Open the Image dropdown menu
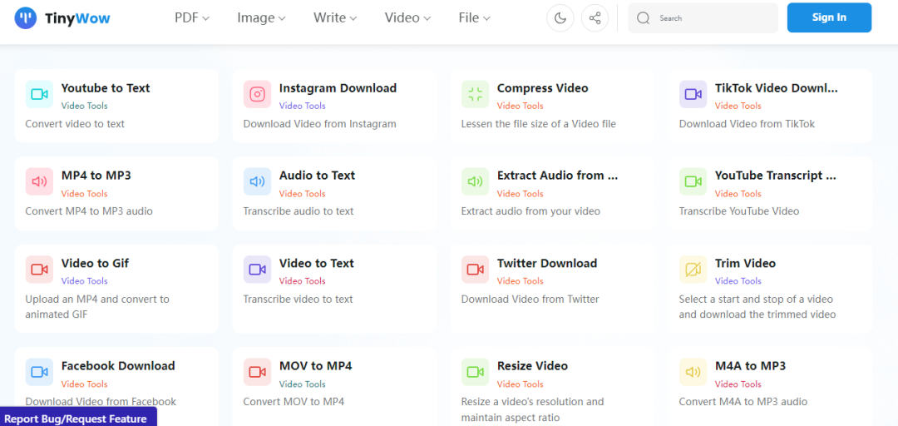 pyautogui.click(x=261, y=17)
